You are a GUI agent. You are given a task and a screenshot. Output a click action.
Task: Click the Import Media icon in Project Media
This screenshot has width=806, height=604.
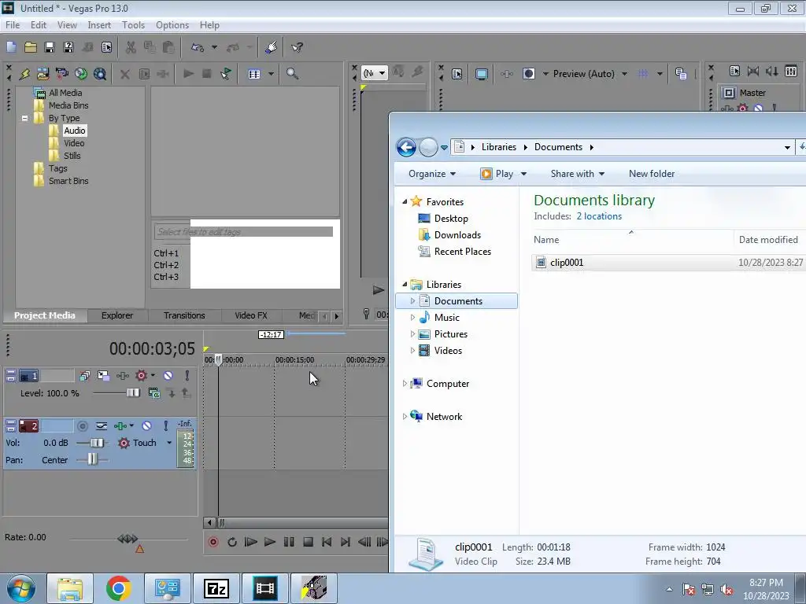[43, 73]
